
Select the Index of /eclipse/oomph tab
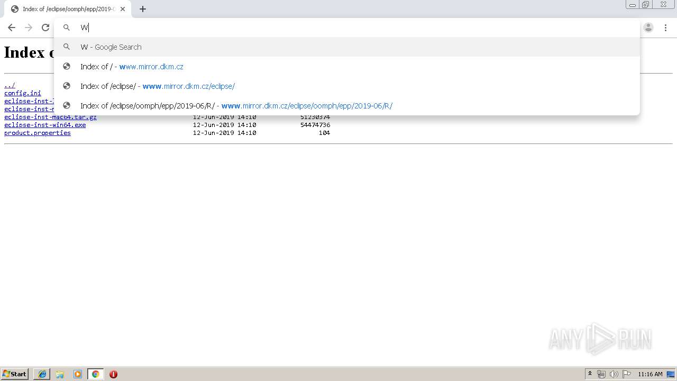pos(67,9)
